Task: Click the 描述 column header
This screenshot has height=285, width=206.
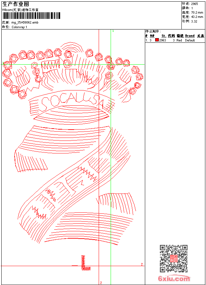Action: [x=180, y=36]
